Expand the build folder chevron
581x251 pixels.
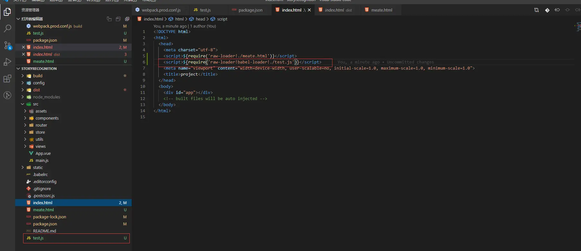click(22, 76)
